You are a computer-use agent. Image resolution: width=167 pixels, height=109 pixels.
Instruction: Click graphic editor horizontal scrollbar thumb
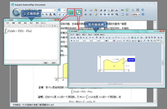[x=115, y=84]
